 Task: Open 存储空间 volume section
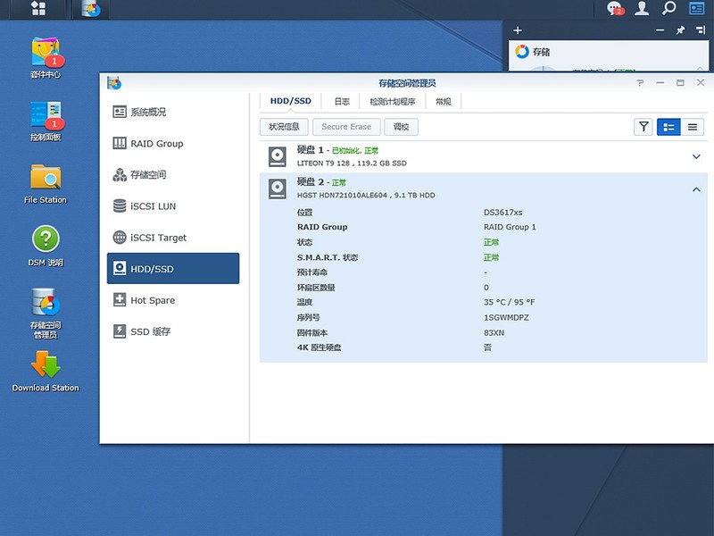(x=173, y=174)
